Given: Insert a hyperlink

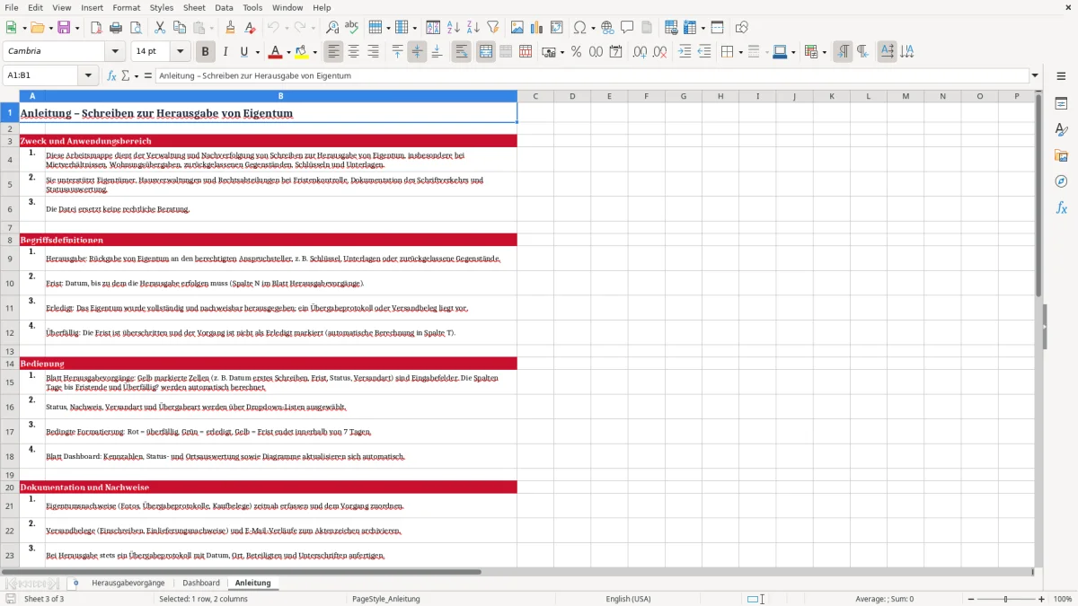Looking at the screenshot, I should tap(607, 28).
